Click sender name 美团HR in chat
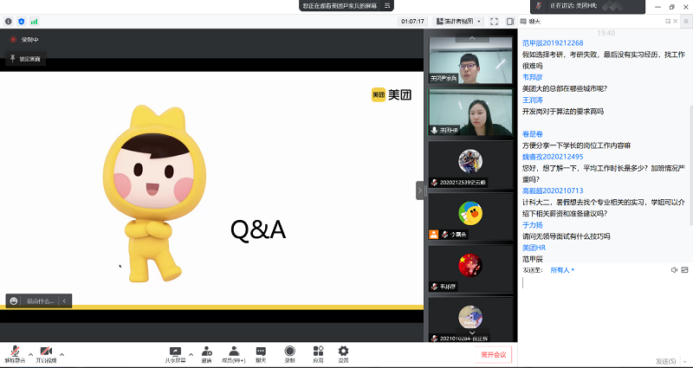 click(534, 248)
